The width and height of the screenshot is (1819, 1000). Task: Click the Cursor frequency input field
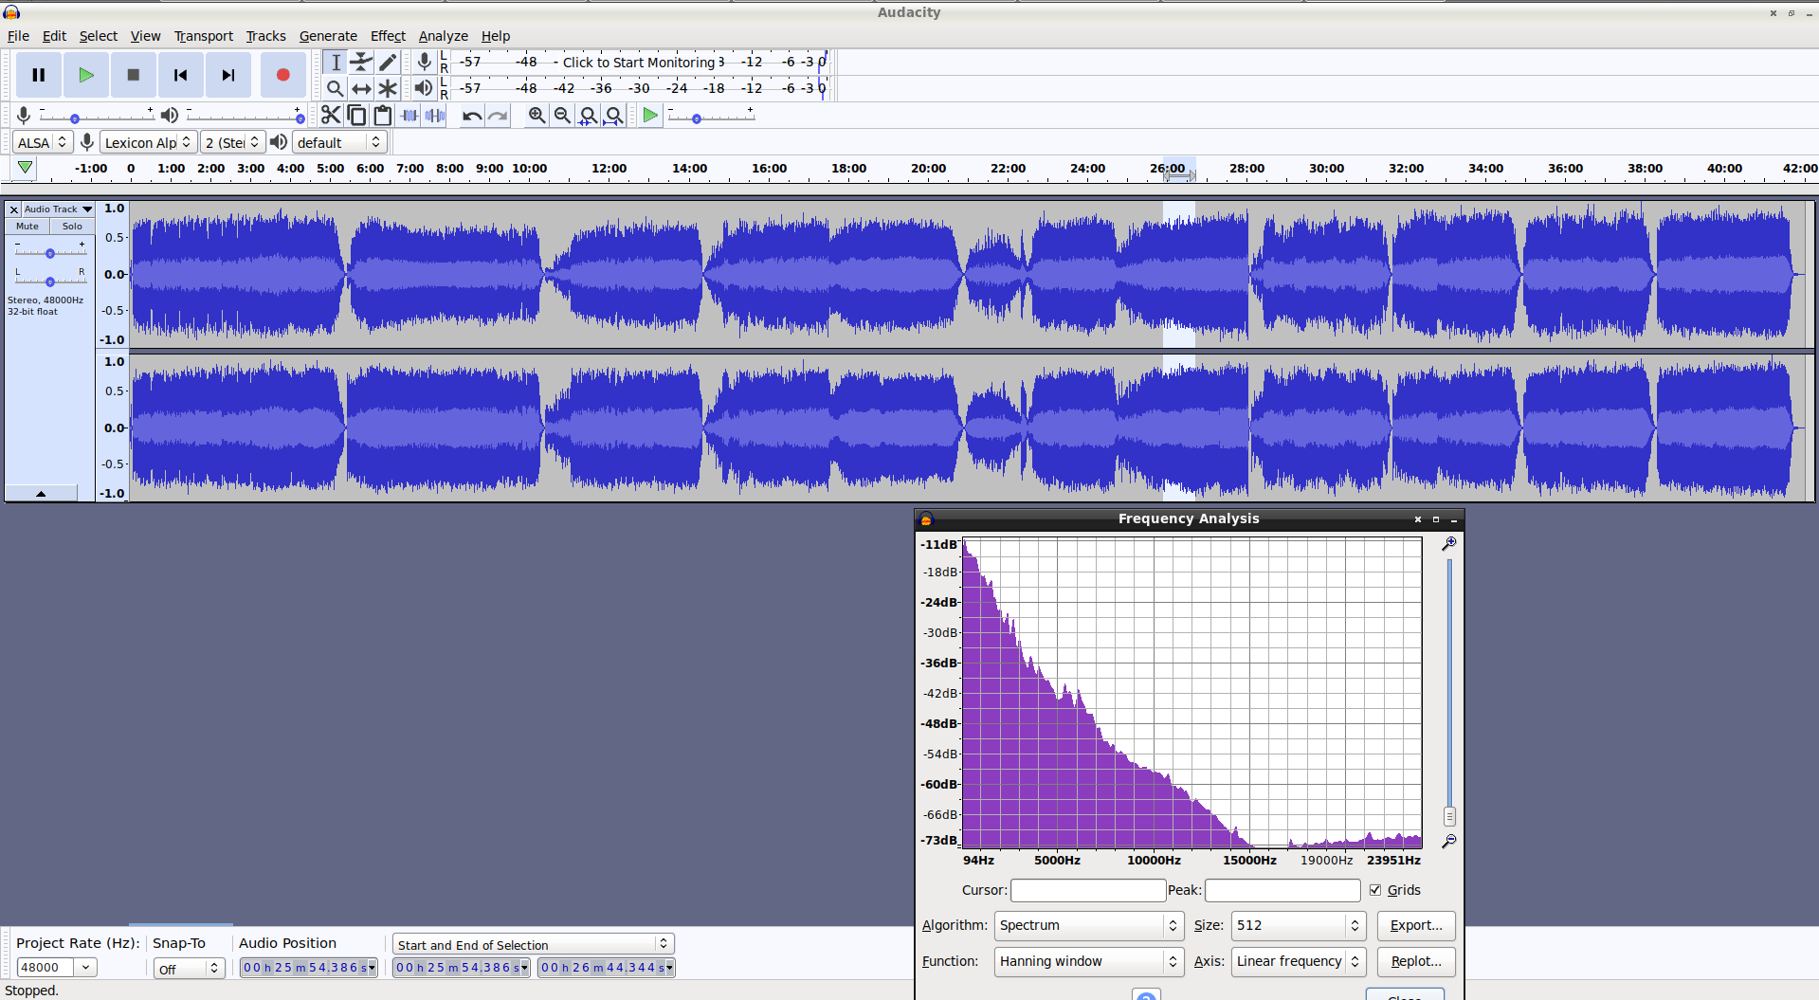(x=1088, y=890)
